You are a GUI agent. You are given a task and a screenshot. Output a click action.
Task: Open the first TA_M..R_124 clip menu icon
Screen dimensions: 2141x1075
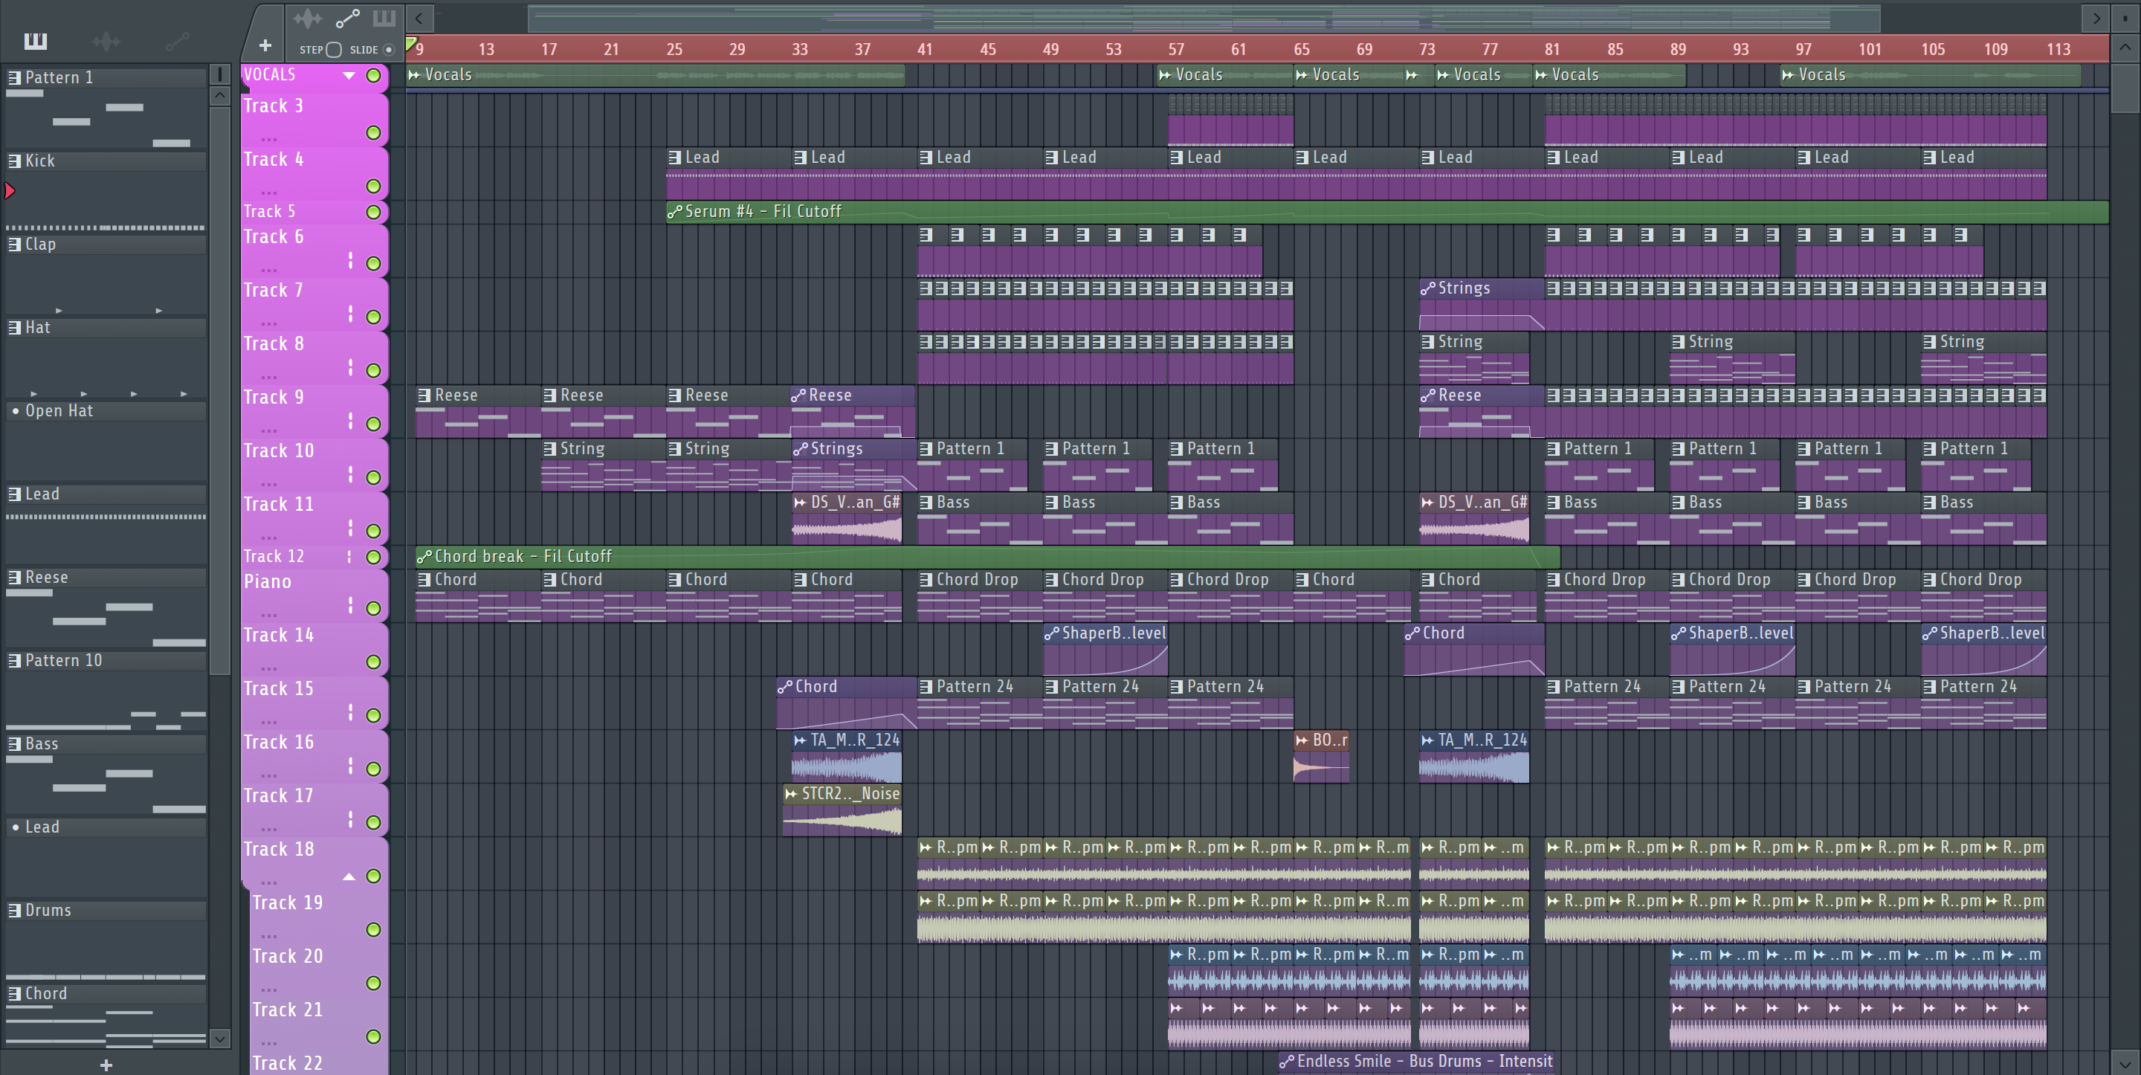coord(800,740)
